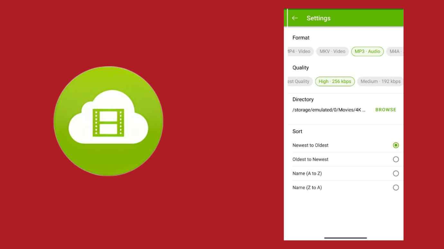Tap the /storage/emulated/0/Movies directory path

[x=328, y=110]
